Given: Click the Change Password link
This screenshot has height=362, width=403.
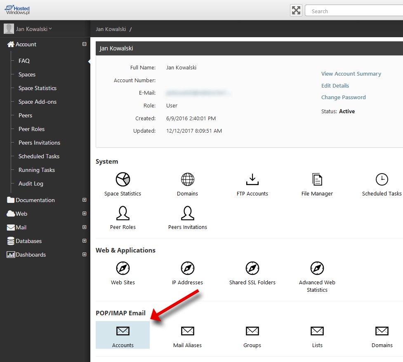Looking at the screenshot, I should [343, 98].
